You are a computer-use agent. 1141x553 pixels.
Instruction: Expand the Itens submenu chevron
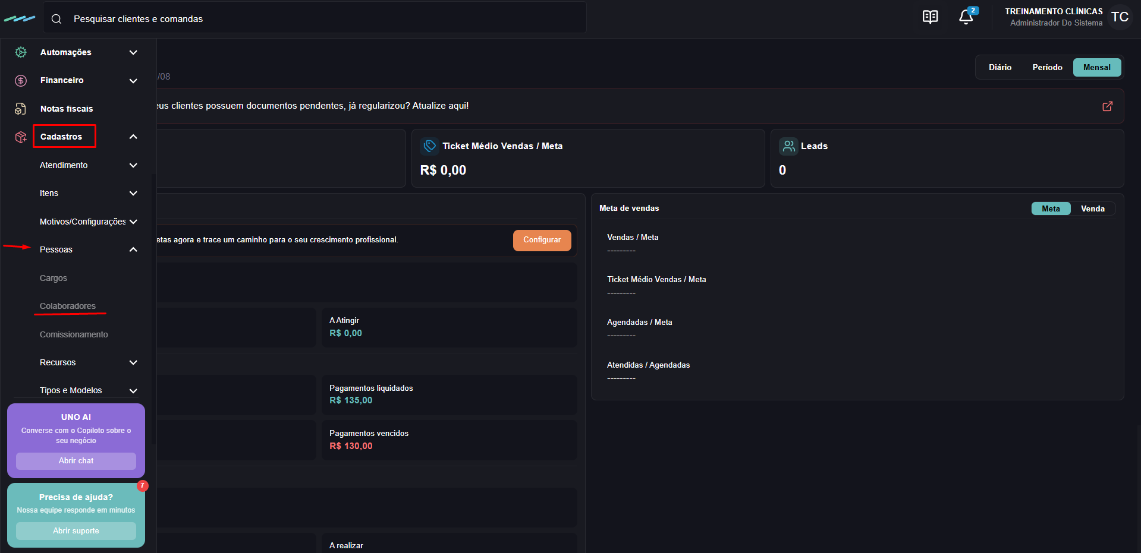point(133,193)
